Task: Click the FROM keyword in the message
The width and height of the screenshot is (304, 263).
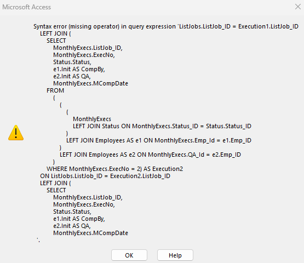Action: tap(55, 90)
